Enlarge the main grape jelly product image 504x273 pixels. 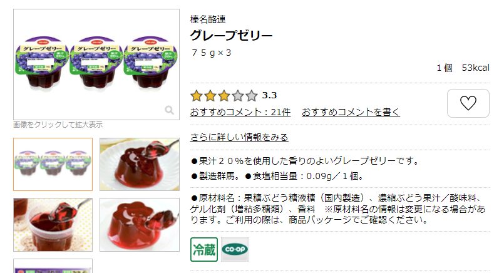96,64
